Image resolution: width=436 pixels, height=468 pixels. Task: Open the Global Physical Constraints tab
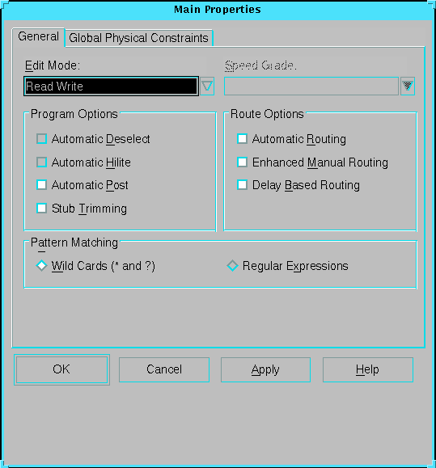click(138, 38)
